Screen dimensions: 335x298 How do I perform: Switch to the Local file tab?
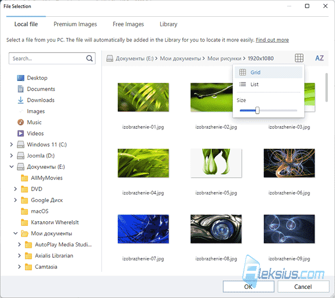coord(26,24)
